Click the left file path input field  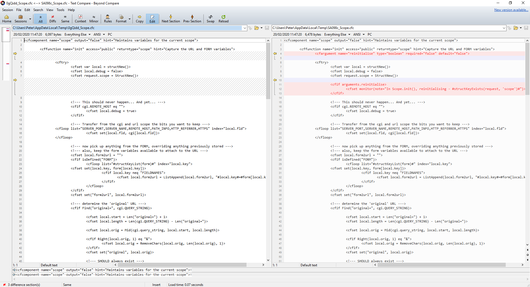point(127,28)
